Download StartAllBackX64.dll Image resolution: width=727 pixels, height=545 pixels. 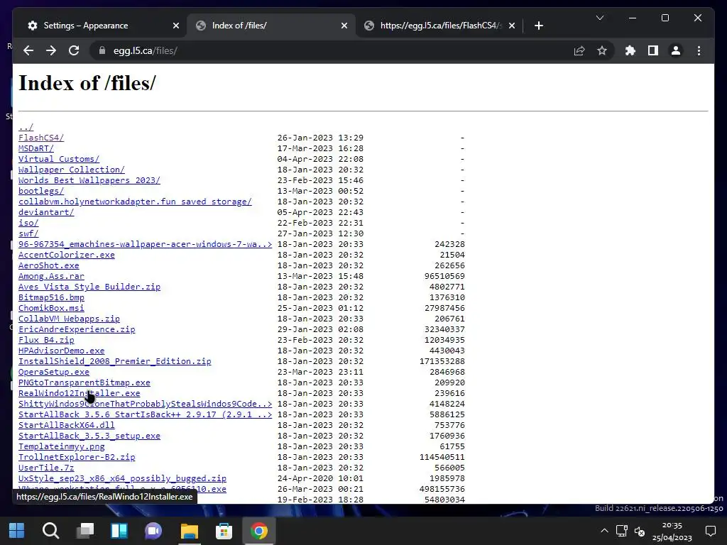(67, 426)
